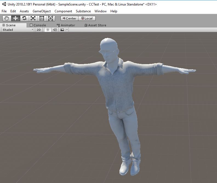Click the Local handle rotation button
The image size is (217, 183).
click(87, 18)
